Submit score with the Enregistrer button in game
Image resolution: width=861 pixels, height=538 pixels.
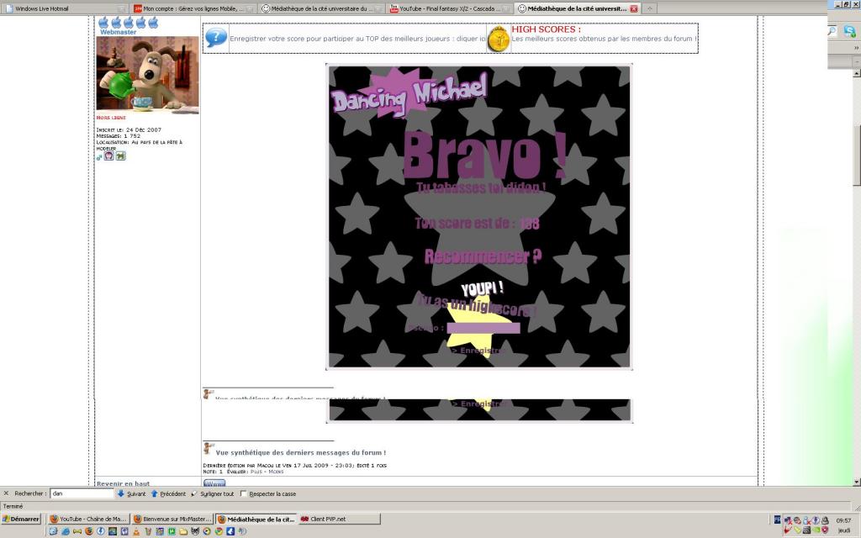pos(477,351)
